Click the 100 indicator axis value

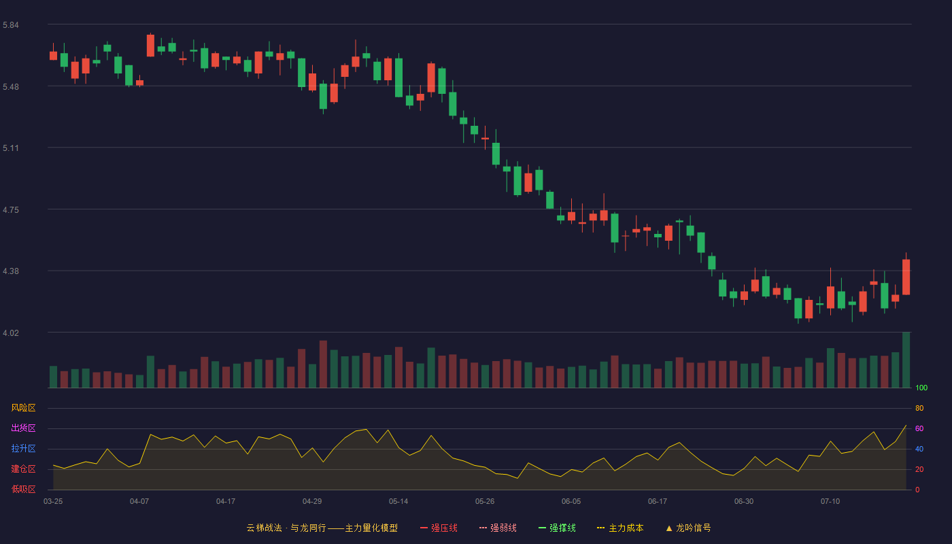(x=921, y=388)
